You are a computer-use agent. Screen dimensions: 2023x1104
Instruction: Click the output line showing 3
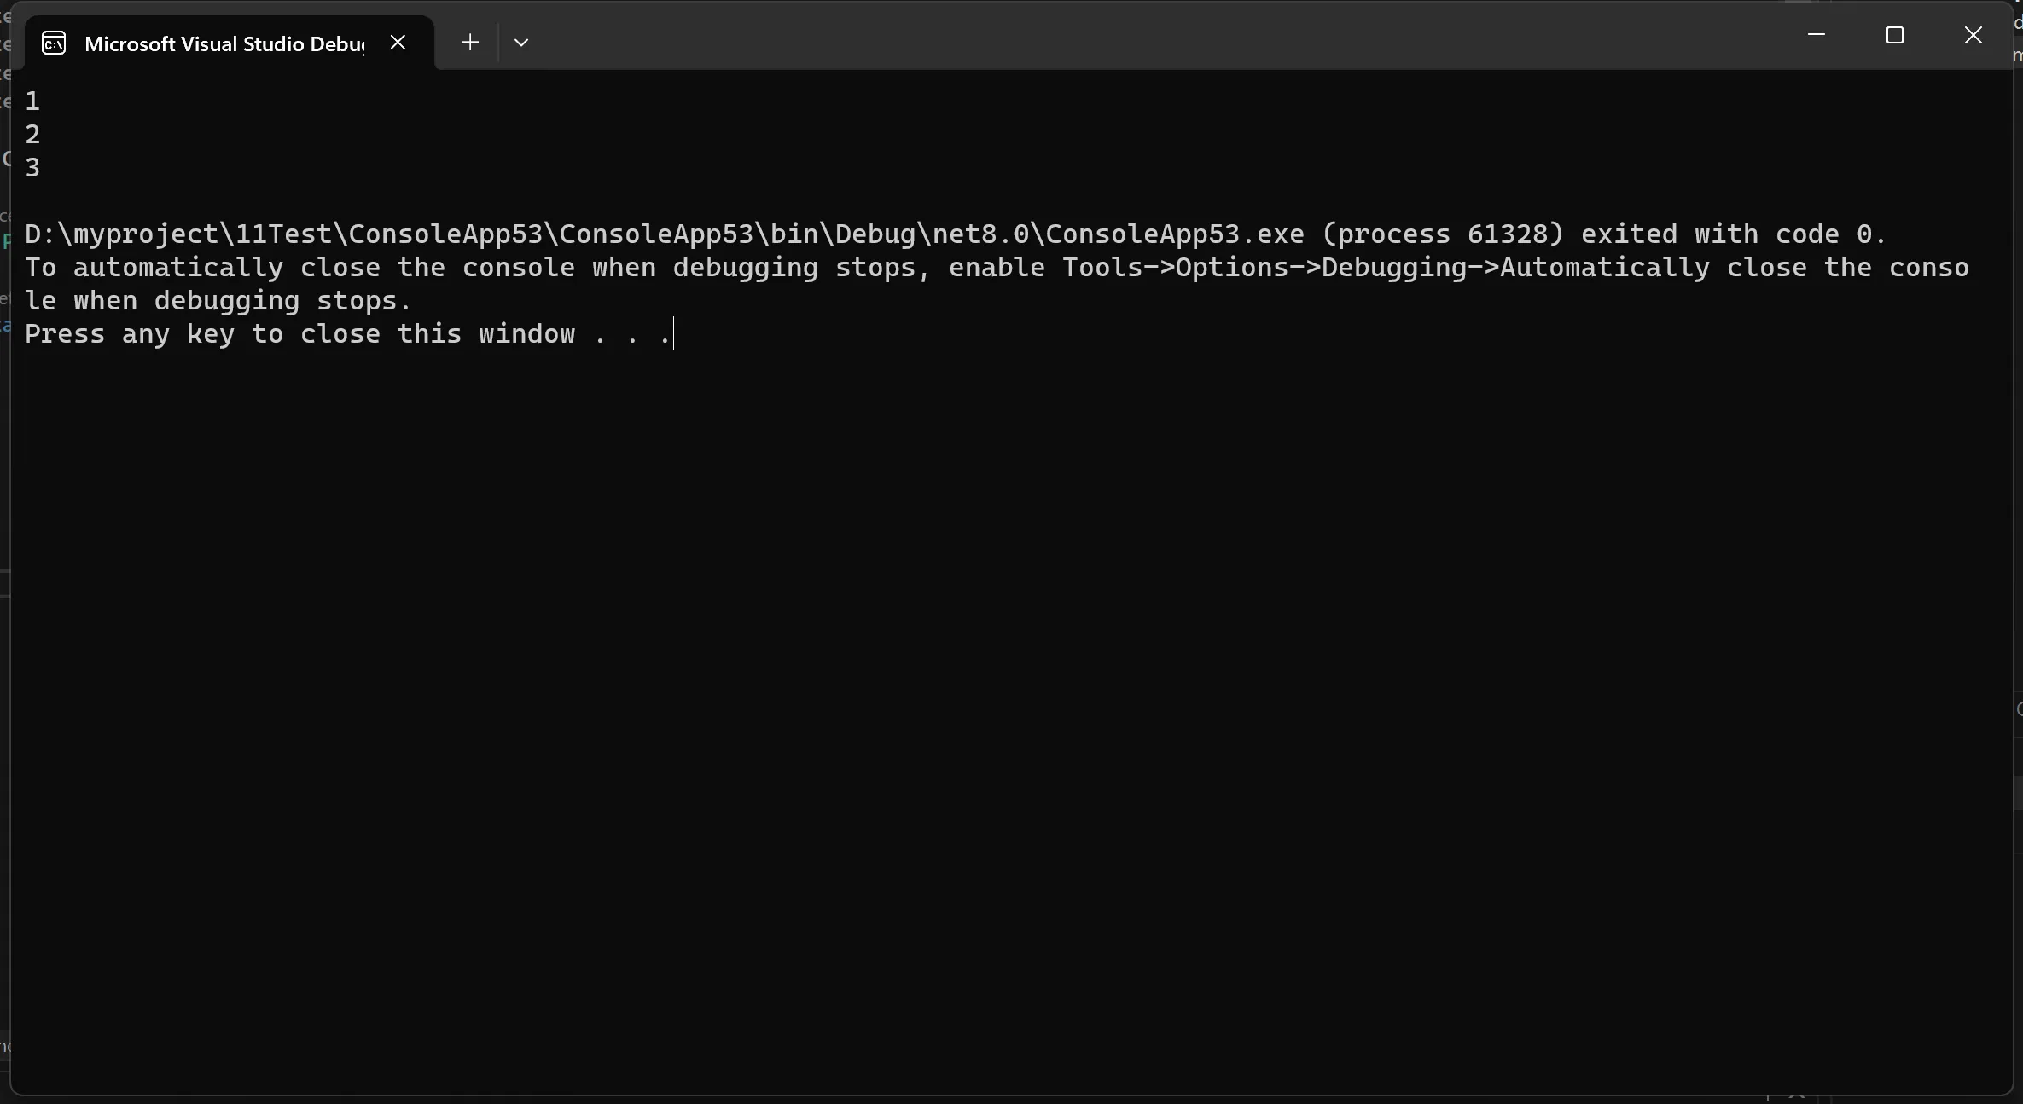(32, 168)
